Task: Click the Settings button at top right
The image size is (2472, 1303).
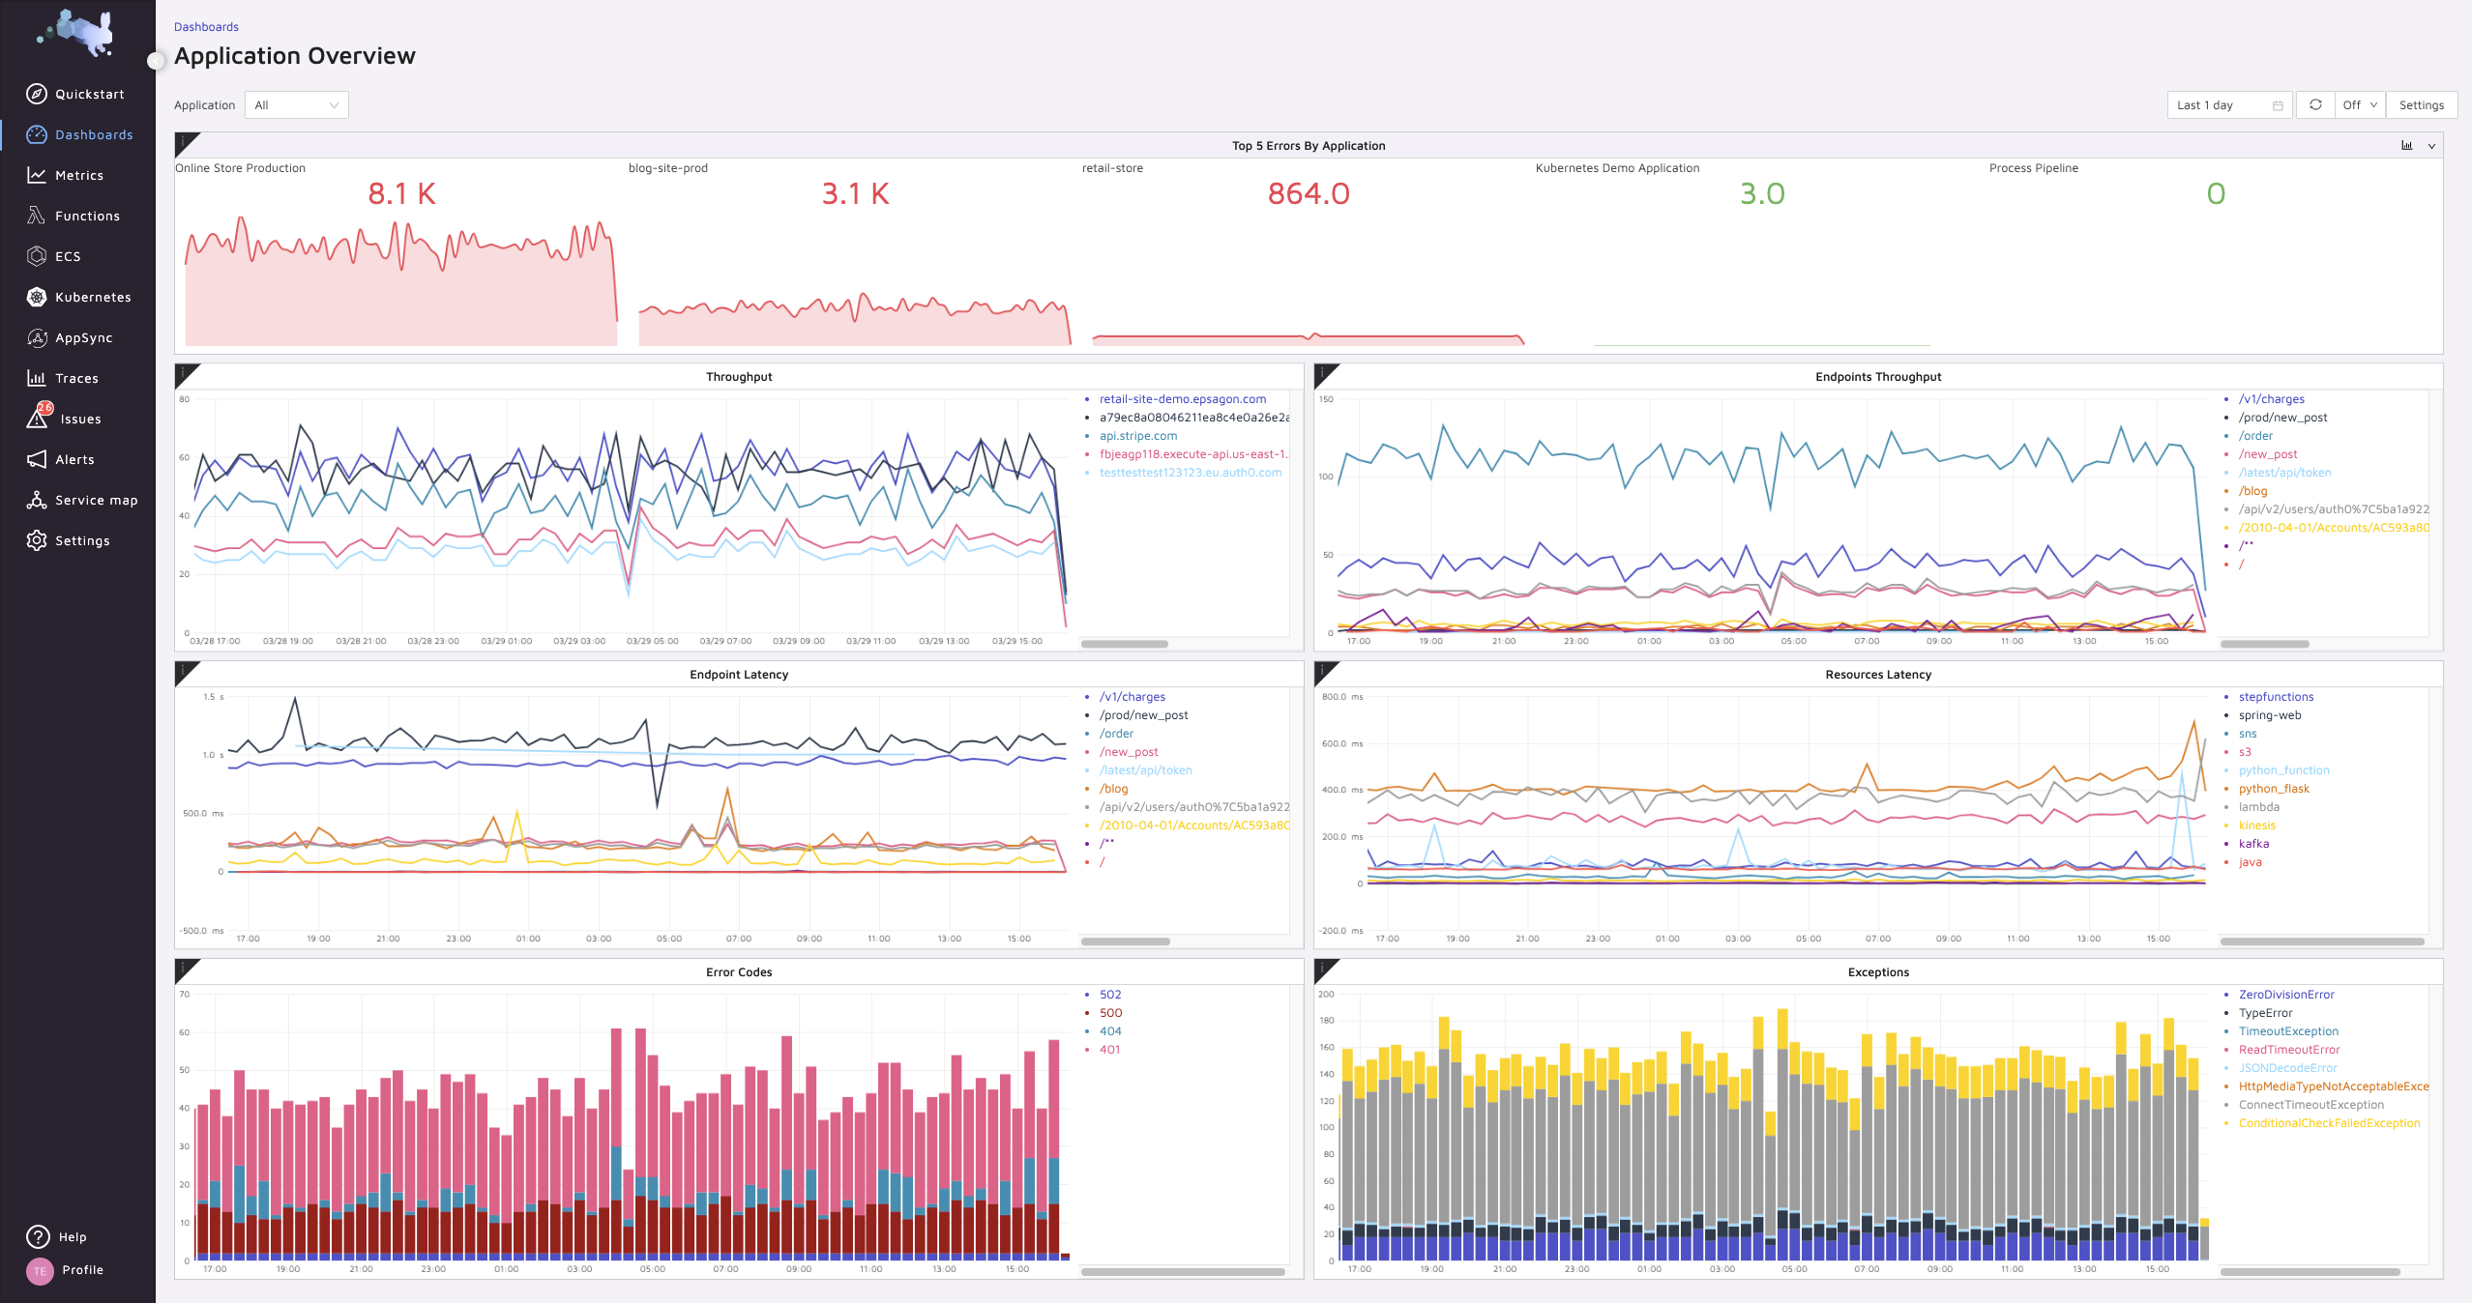Action: [x=2421, y=105]
